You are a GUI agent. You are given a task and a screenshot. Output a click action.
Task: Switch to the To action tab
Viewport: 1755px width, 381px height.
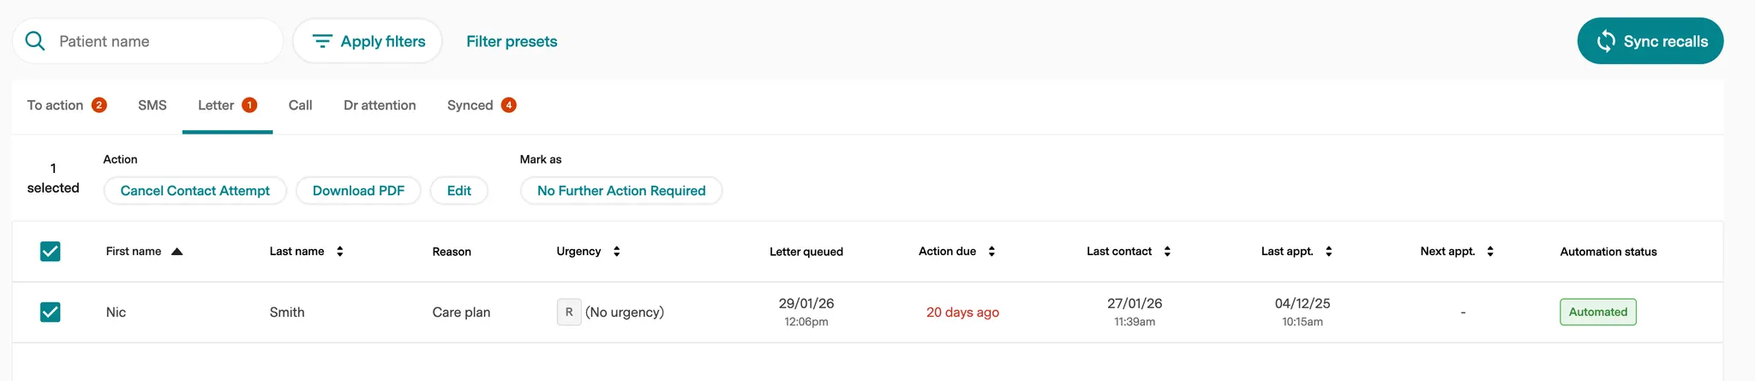(x=56, y=105)
